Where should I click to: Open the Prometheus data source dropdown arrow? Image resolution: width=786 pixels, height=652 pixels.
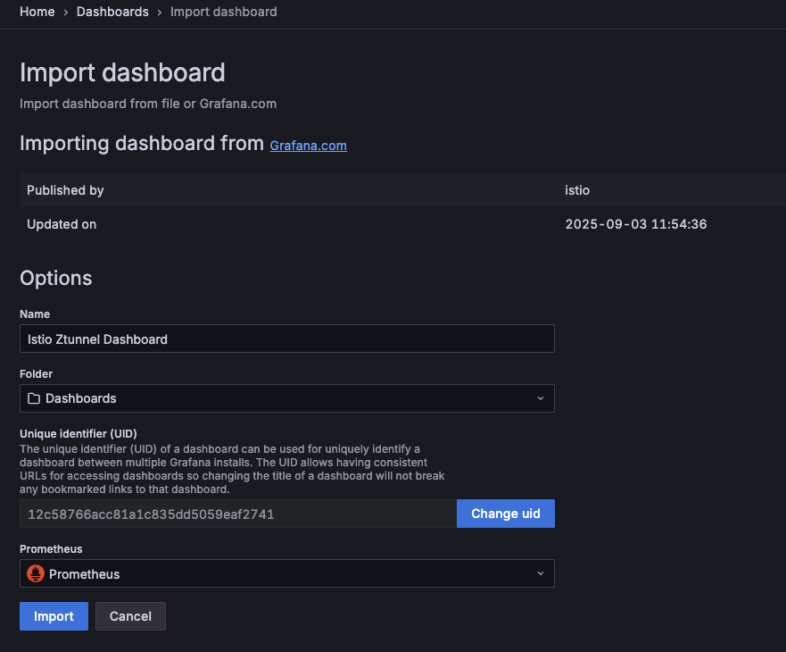(540, 573)
